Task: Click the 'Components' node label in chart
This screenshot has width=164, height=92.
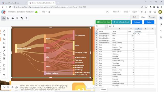Action: (80, 35)
